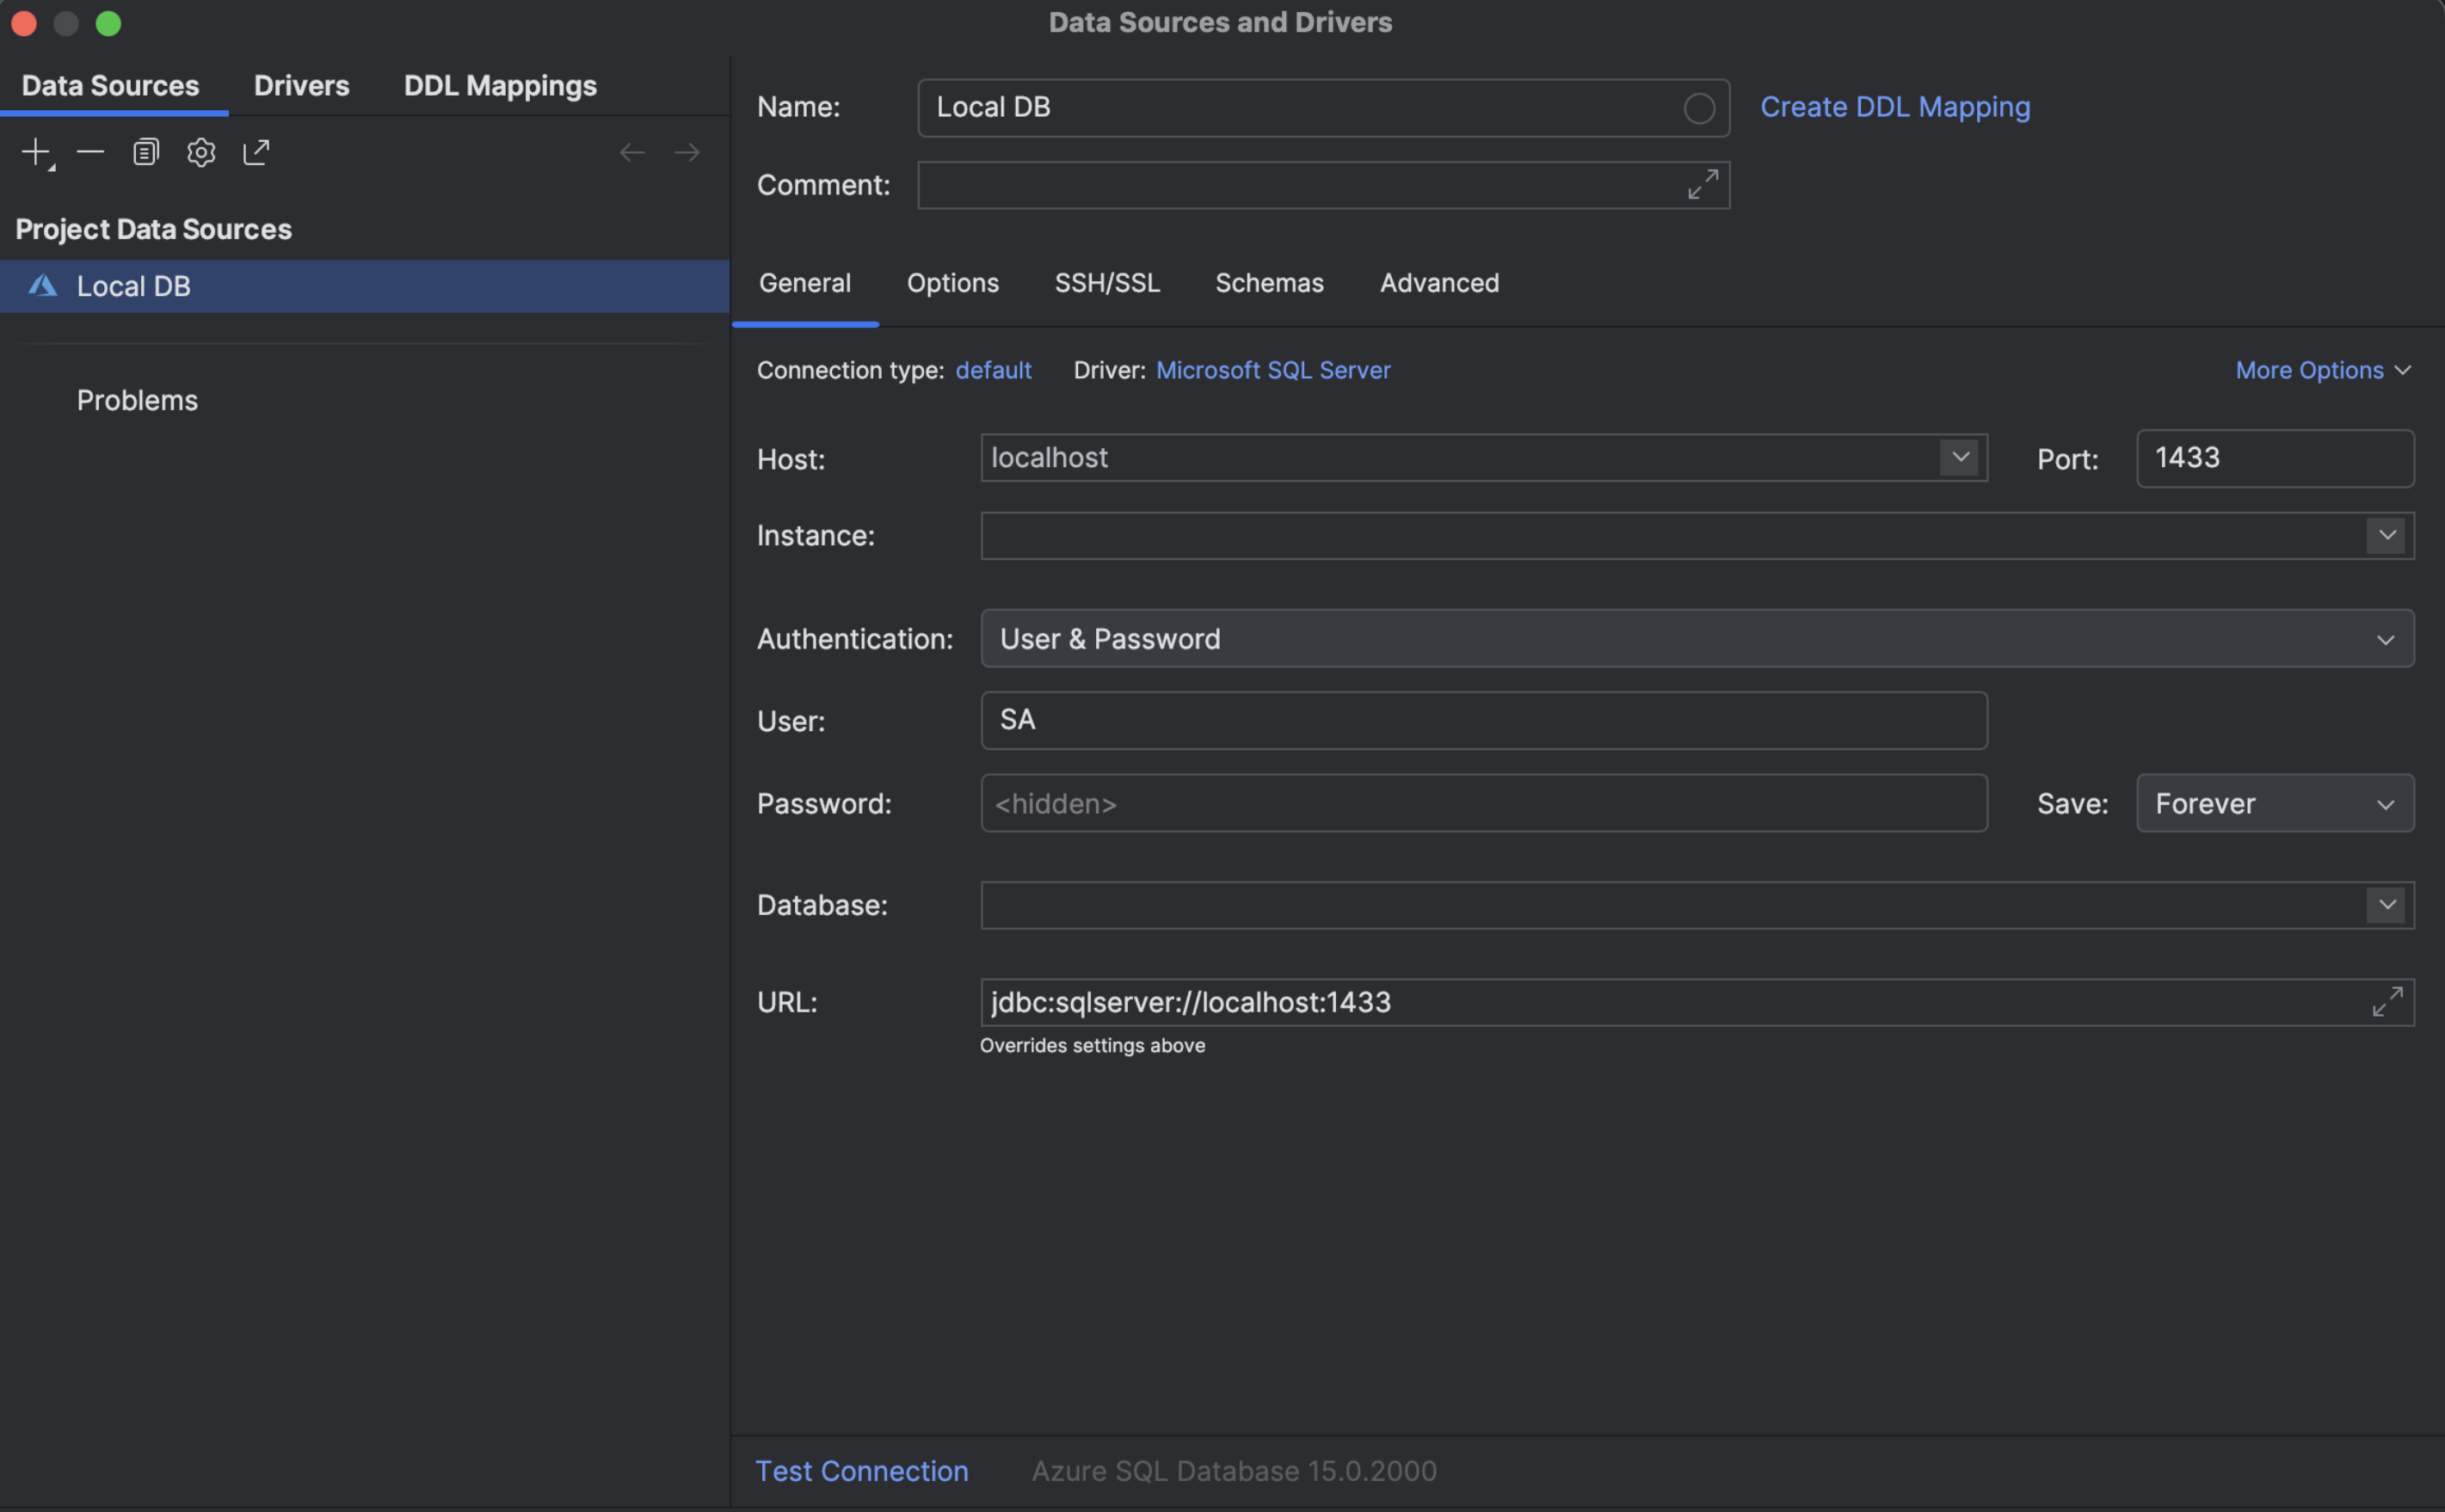
Task: Open the Database dropdown arrow
Action: tap(2387, 906)
